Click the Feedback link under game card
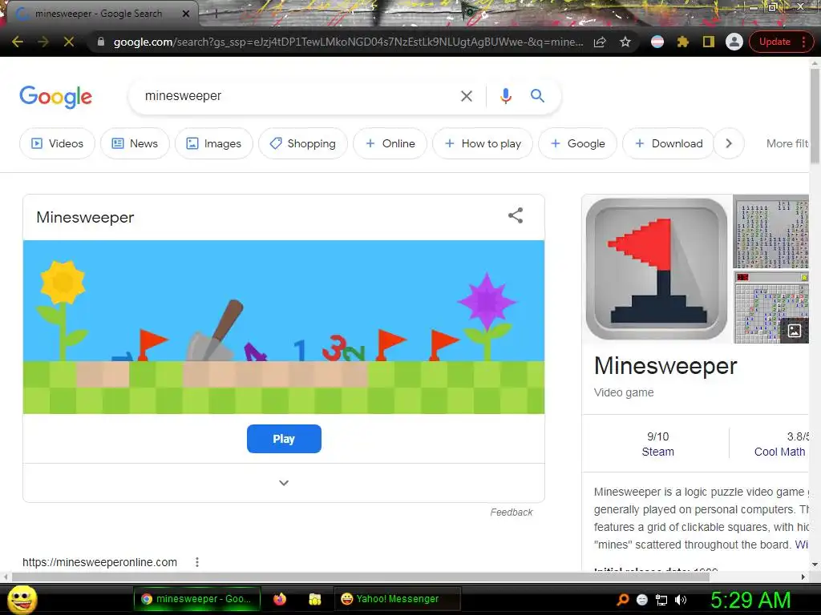 pos(511,512)
